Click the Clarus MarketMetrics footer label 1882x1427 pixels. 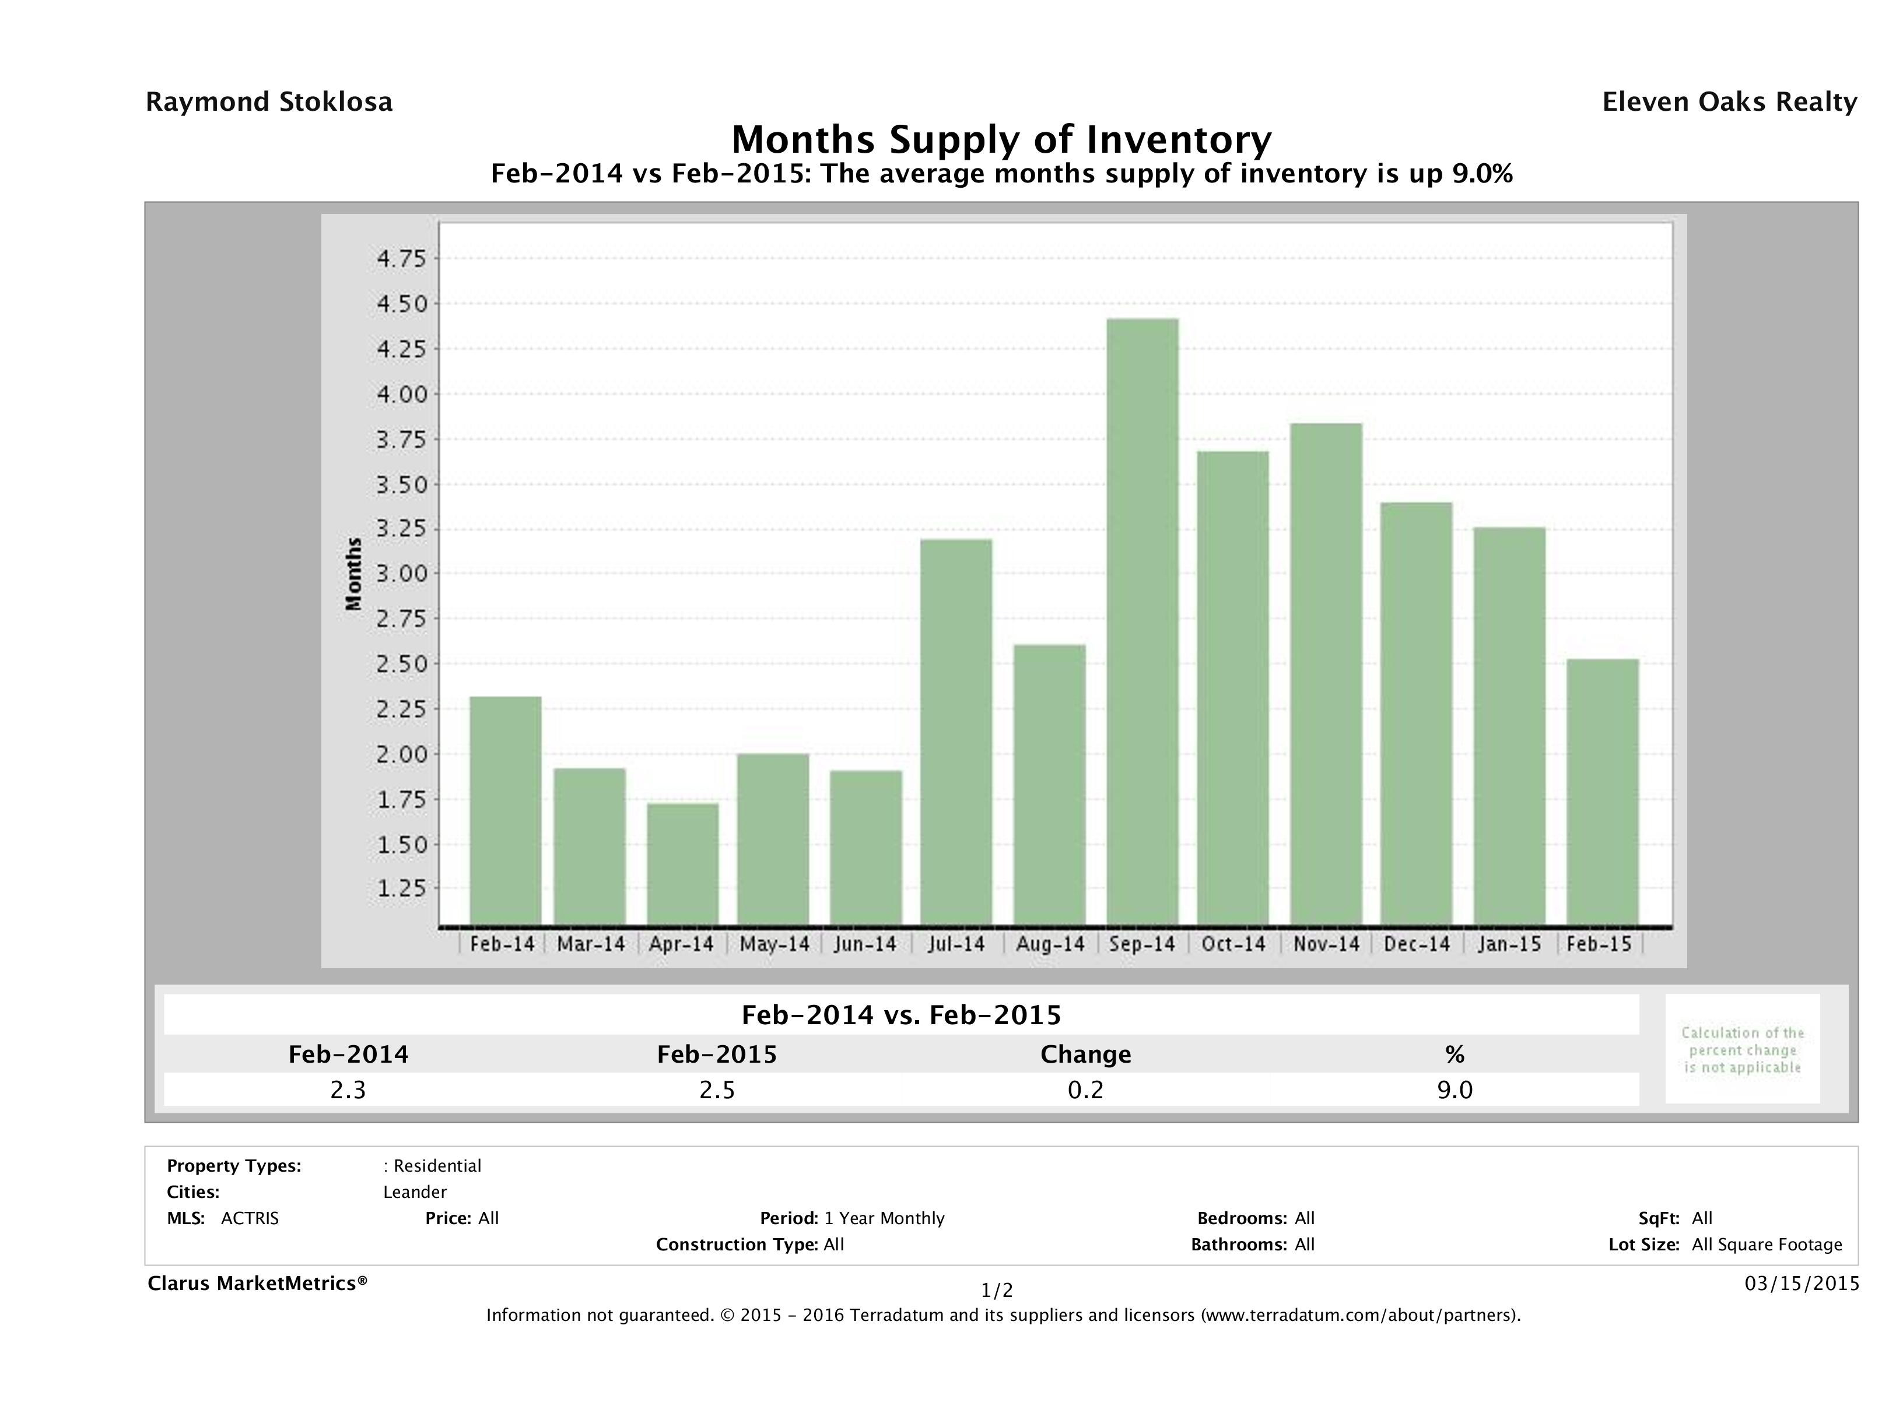257,1283
